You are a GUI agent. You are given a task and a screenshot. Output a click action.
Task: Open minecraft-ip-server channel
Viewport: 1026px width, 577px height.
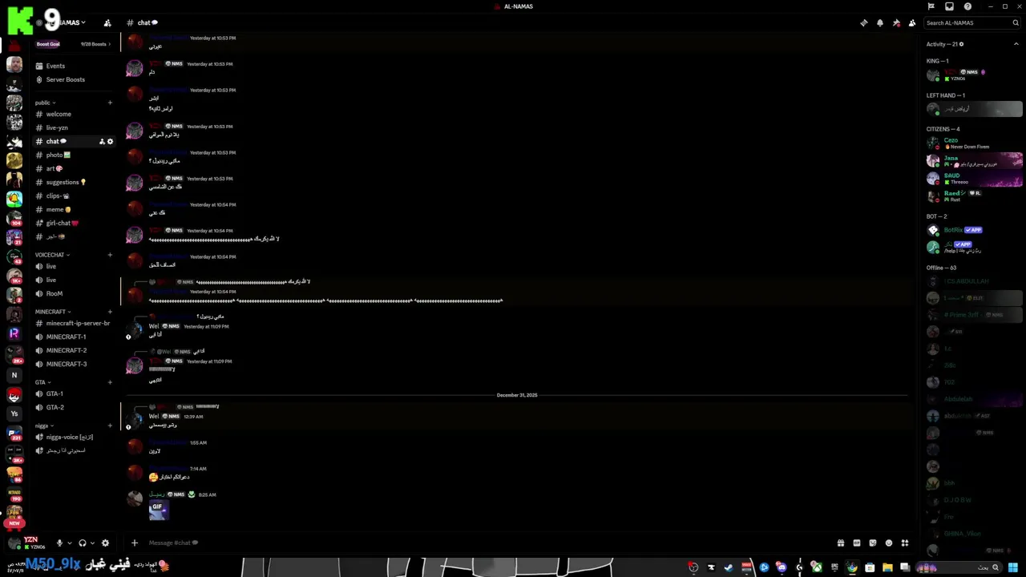coord(75,323)
